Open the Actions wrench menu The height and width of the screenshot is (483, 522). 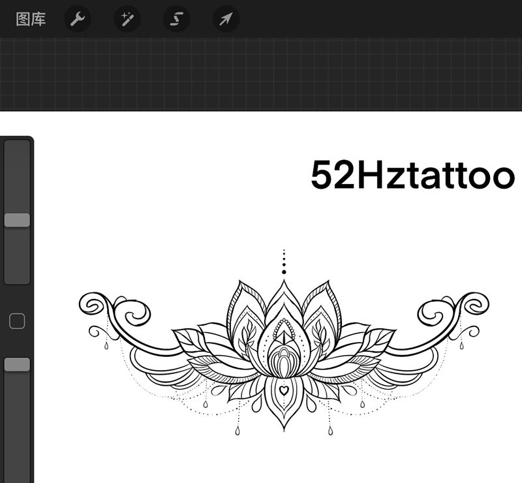click(x=77, y=19)
